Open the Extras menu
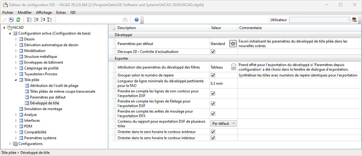This screenshot has width=362, height=156. point(61,13)
